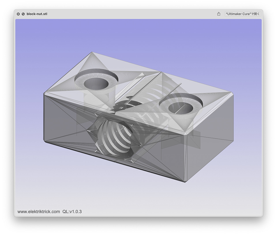277x235 pixels.
Task: Close the Quick Look preview window
Action: (x=18, y=14)
